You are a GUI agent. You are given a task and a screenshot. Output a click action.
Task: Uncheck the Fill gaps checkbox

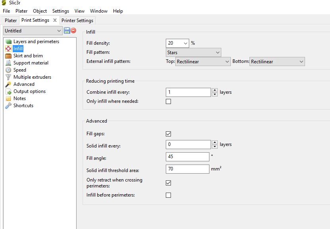point(168,134)
